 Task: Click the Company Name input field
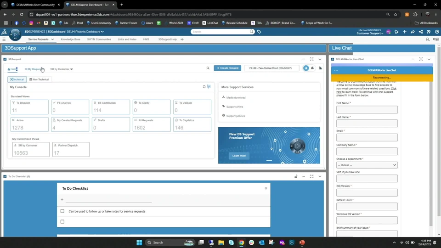[x=367, y=151]
